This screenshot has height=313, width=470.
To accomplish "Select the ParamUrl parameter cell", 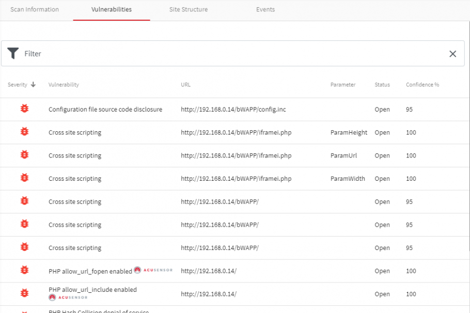I will [343, 155].
